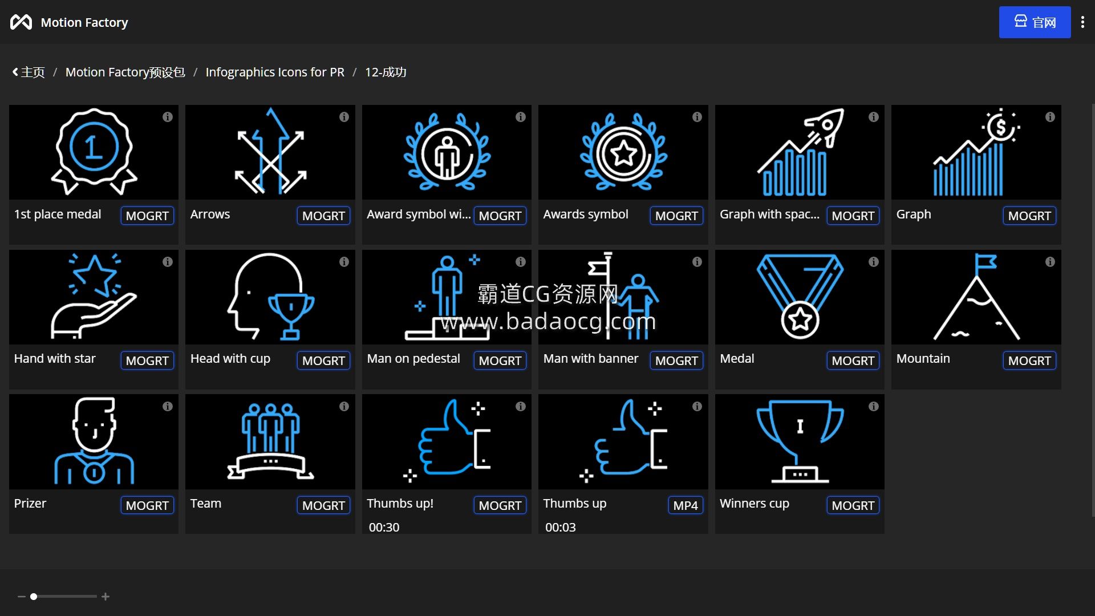Select Award symbol with man thumbnail
Screen dimensions: 1095x616
pos(447,152)
